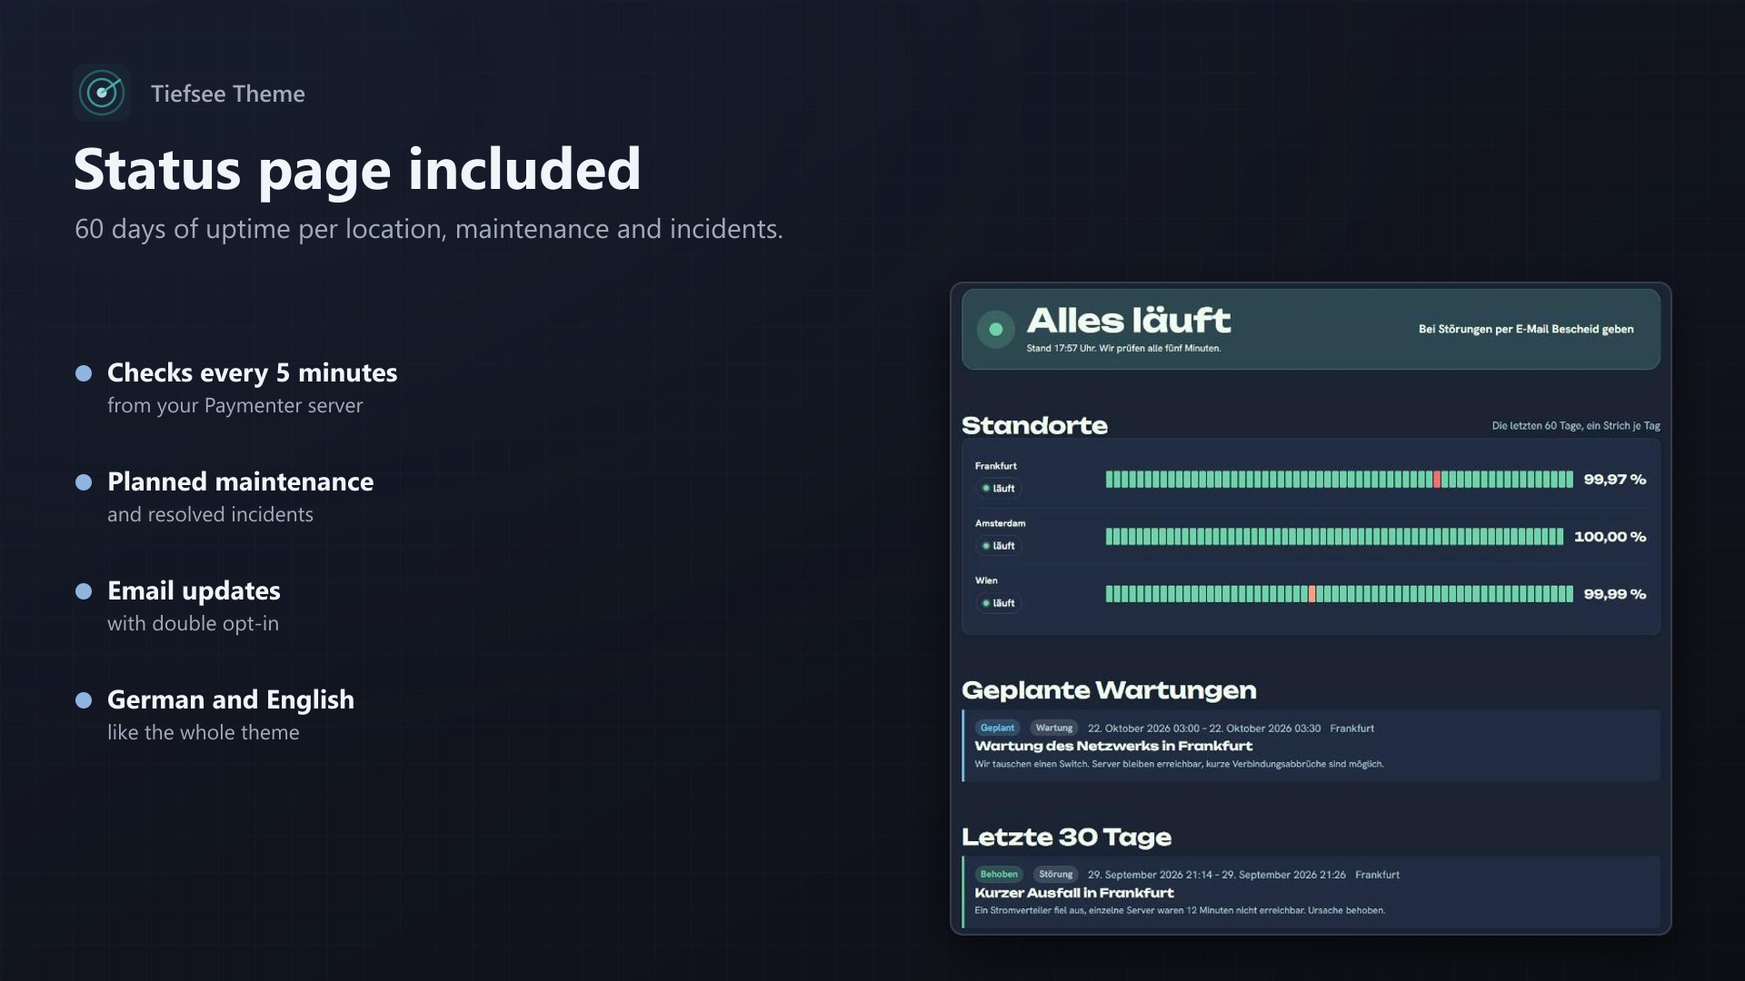Image resolution: width=1745 pixels, height=981 pixels.
Task: Click the 'Störung' tag in incident entry
Action: pyautogui.click(x=1055, y=875)
